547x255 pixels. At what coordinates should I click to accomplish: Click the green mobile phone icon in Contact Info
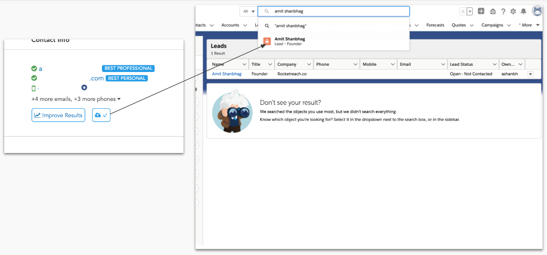coord(34,88)
